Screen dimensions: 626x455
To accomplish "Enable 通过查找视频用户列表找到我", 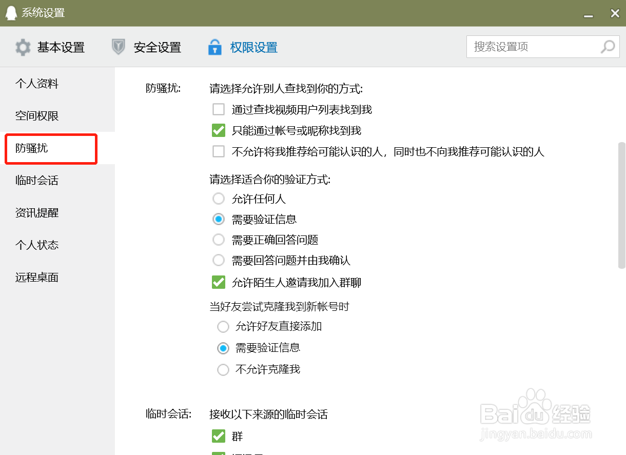I will (x=219, y=109).
